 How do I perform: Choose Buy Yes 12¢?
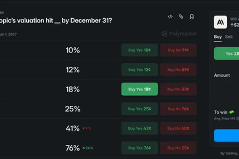[x=140, y=70]
